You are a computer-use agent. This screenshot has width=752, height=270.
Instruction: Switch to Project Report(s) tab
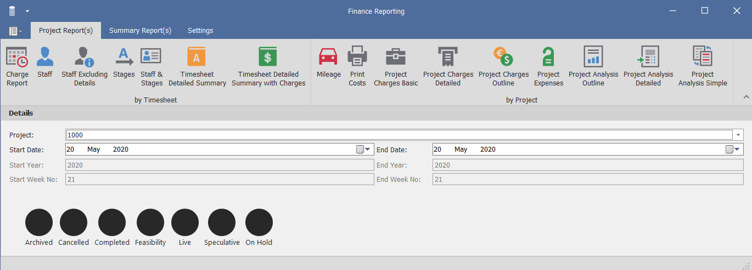point(66,31)
